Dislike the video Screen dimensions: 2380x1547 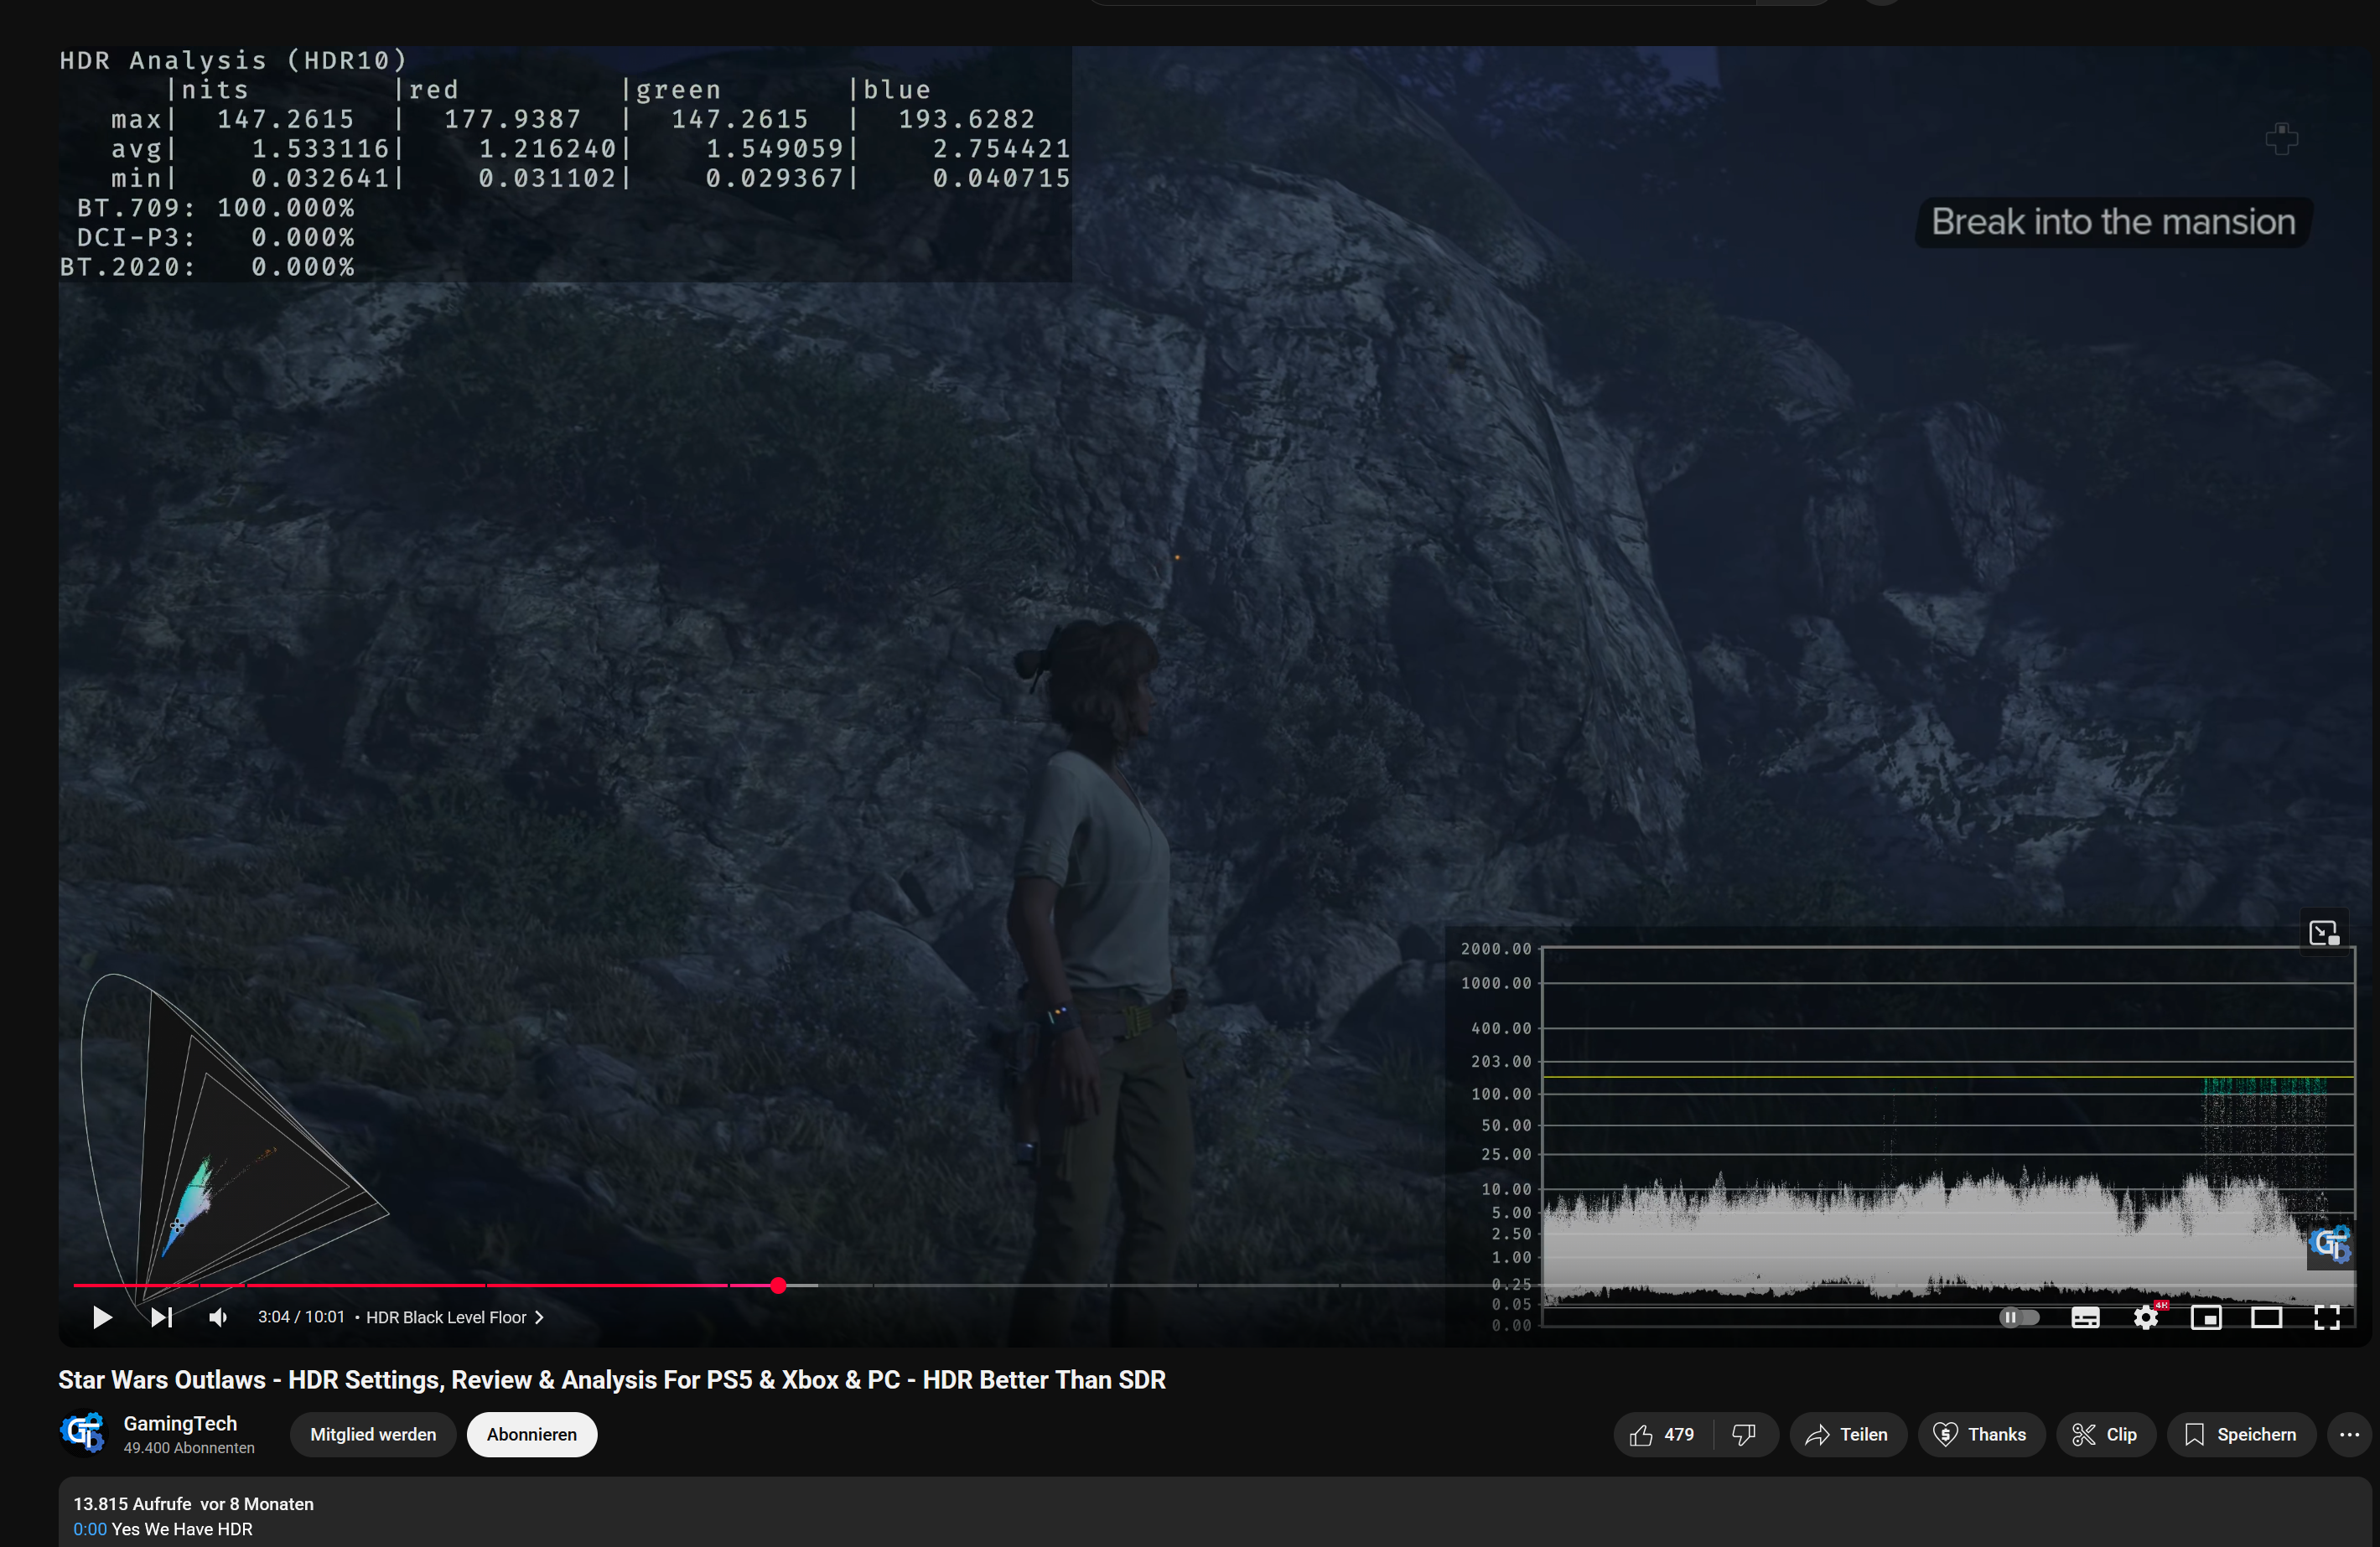(x=1744, y=1434)
